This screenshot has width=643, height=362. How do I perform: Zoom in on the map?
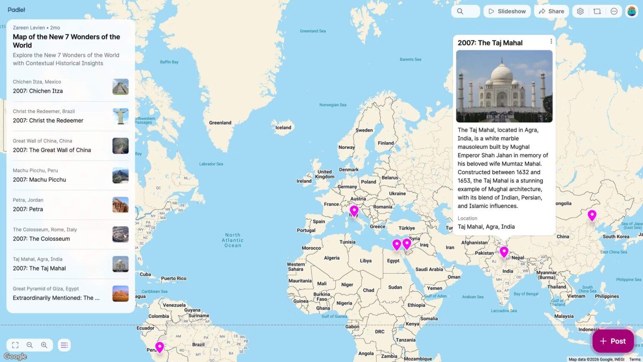tap(44, 345)
